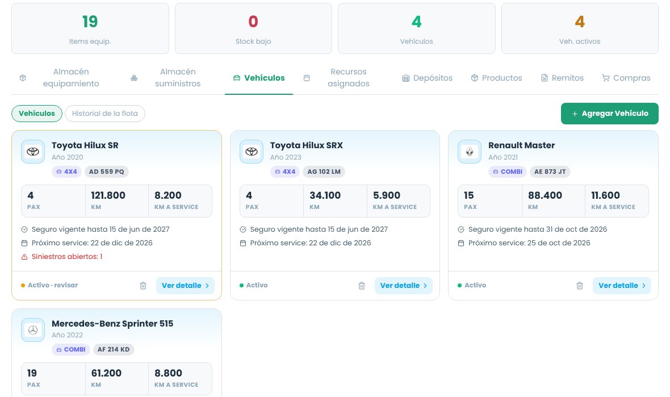Click the Toyota logo on Hilux SRX card

251,152
